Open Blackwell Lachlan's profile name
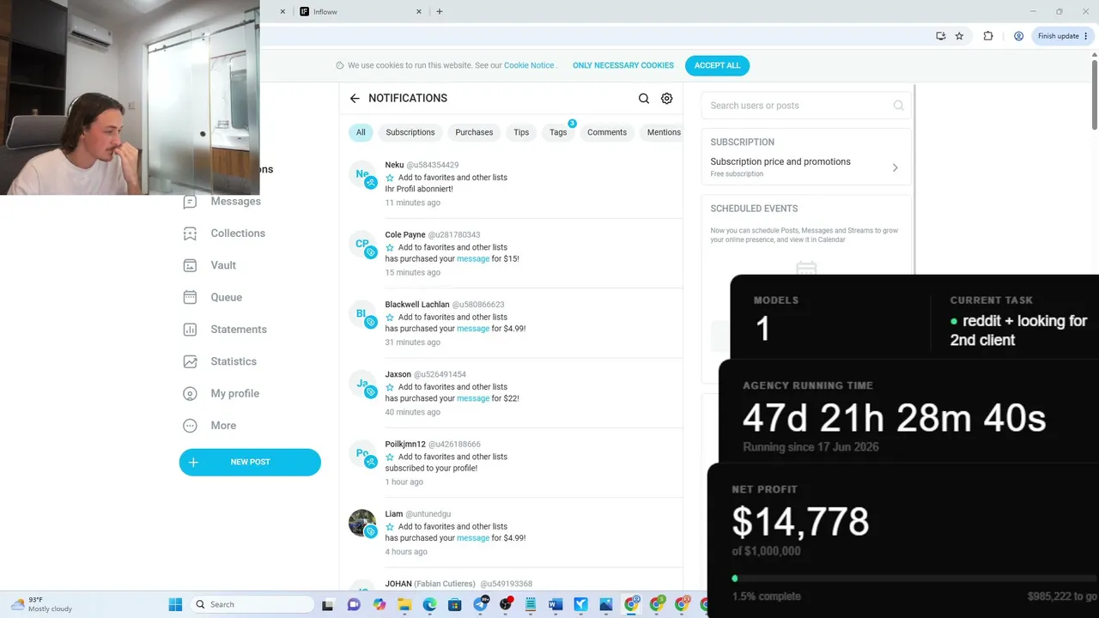 pos(417,304)
